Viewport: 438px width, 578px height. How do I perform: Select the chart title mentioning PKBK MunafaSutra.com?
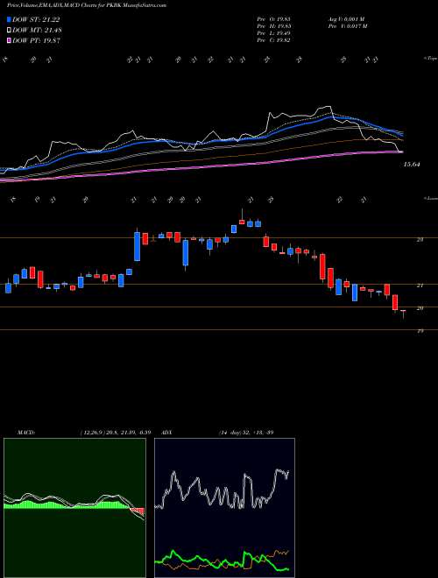(x=87, y=5)
